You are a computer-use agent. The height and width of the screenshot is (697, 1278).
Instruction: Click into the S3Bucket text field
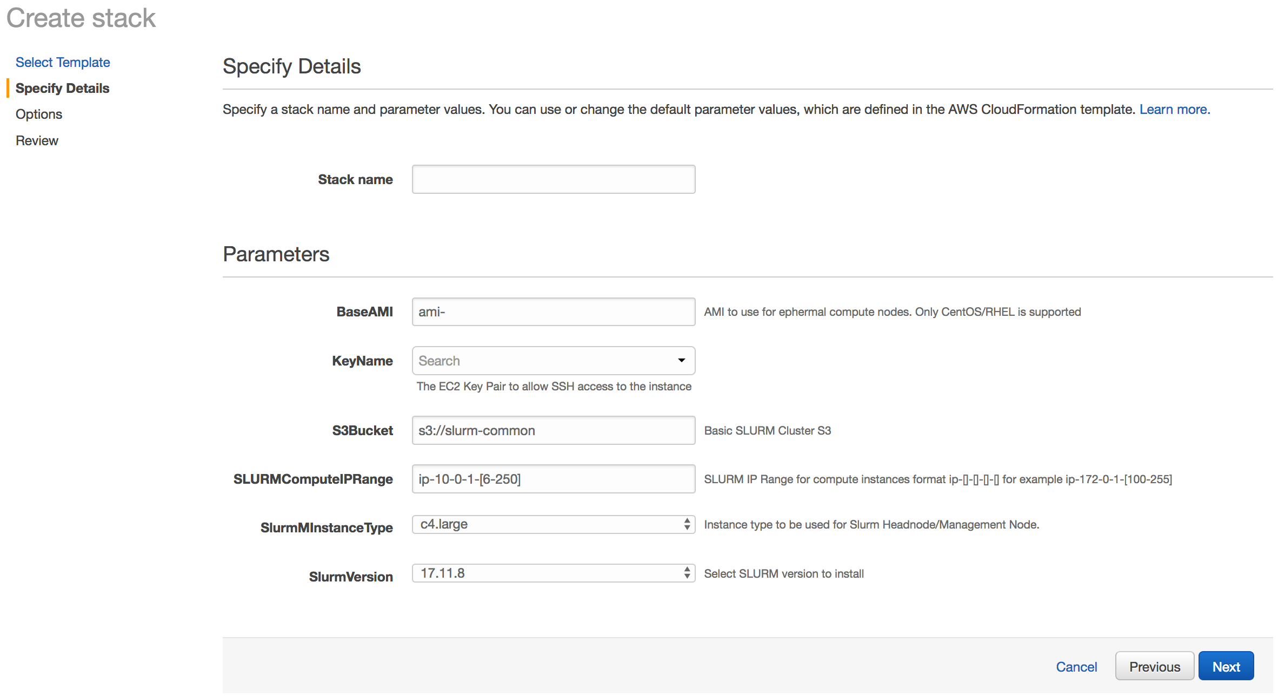pyautogui.click(x=553, y=430)
